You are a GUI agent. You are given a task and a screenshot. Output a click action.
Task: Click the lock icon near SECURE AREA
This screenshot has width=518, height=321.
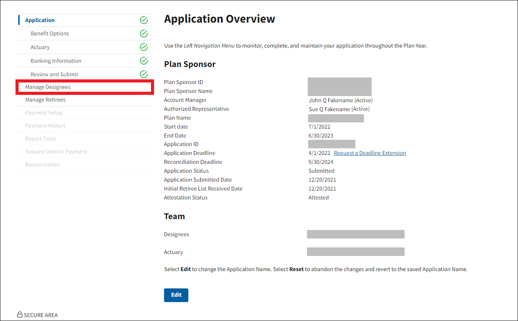[x=20, y=315]
